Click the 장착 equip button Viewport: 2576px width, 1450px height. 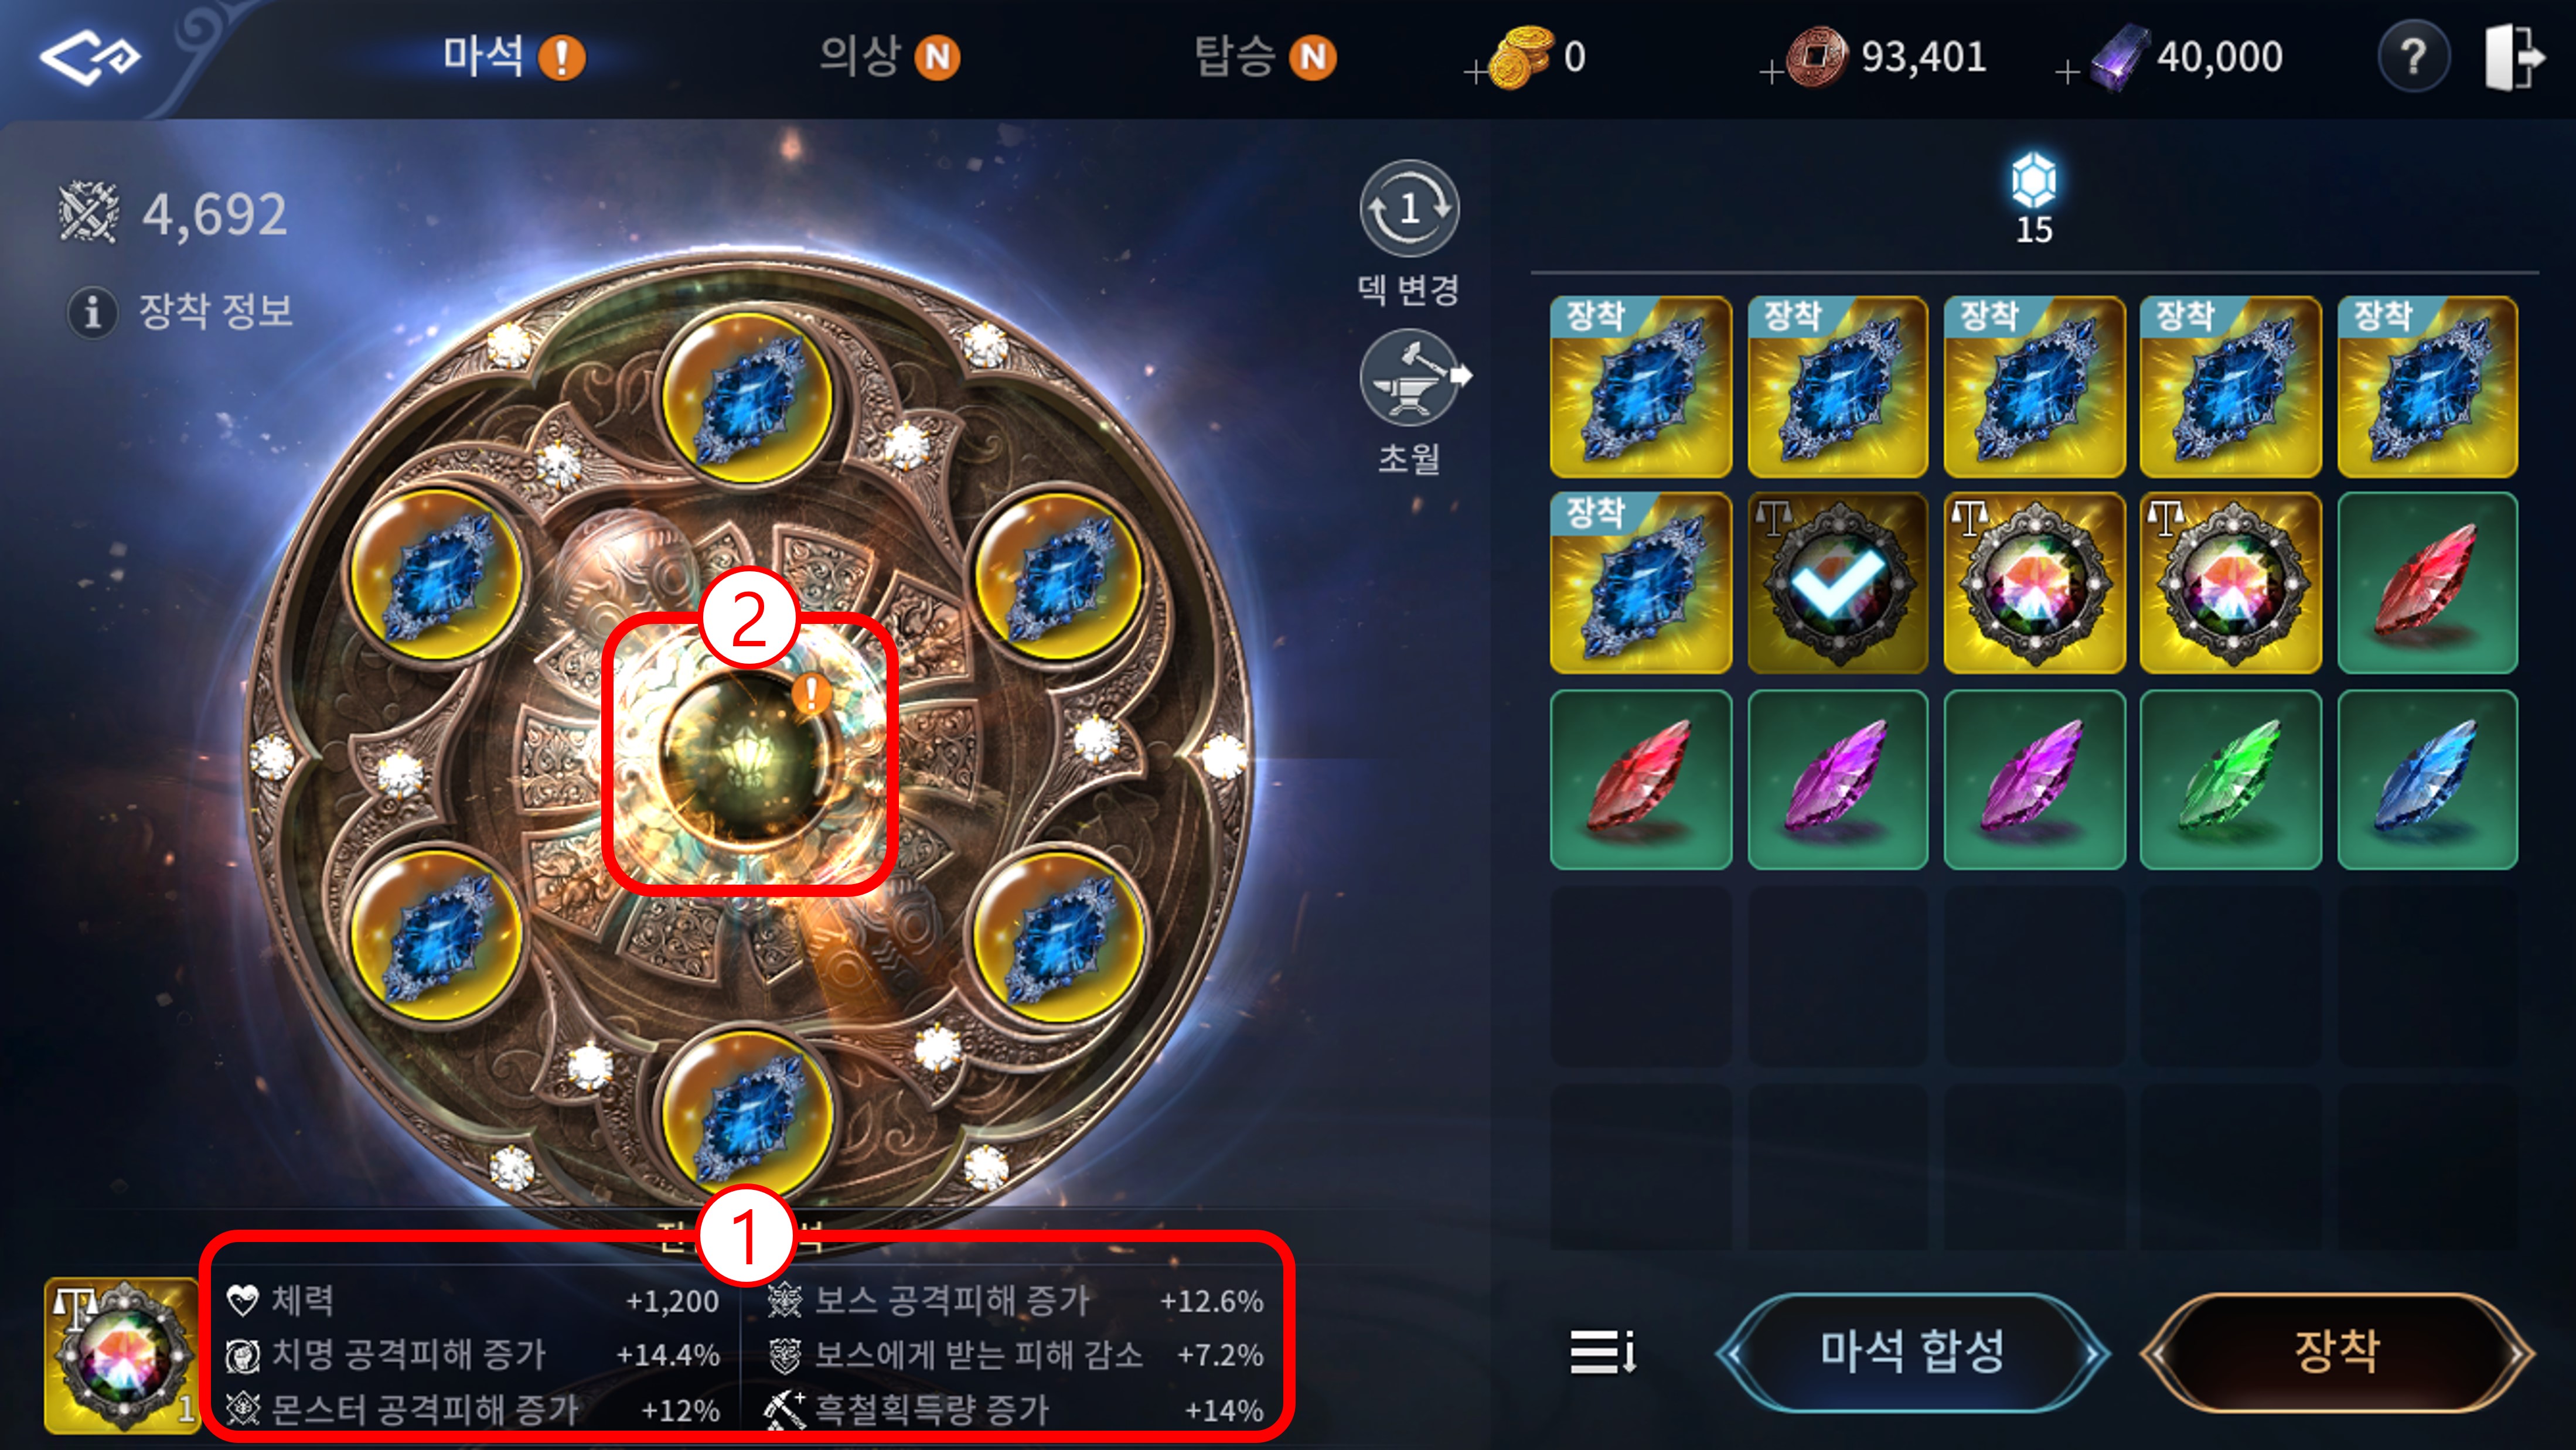2337,1352
